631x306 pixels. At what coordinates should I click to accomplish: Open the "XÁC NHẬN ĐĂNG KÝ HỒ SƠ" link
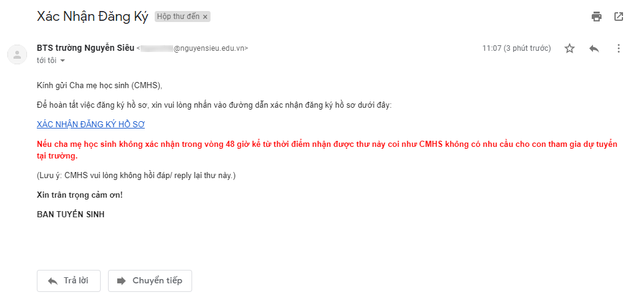click(x=91, y=124)
